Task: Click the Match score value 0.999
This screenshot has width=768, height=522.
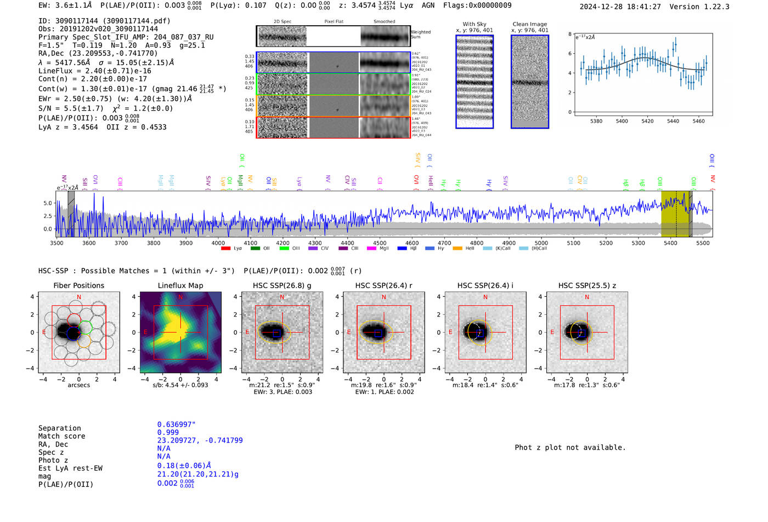Action: pyautogui.click(x=168, y=433)
